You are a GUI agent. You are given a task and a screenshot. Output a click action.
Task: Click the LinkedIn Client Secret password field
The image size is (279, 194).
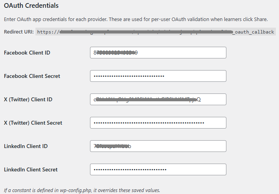(158, 169)
